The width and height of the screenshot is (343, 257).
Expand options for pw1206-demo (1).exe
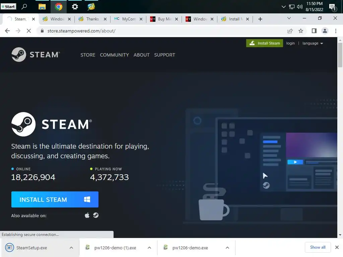pos(149,248)
